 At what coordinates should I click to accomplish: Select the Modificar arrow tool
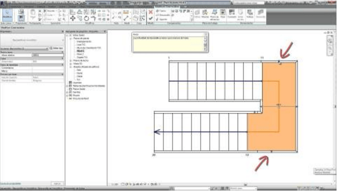click(x=7, y=15)
